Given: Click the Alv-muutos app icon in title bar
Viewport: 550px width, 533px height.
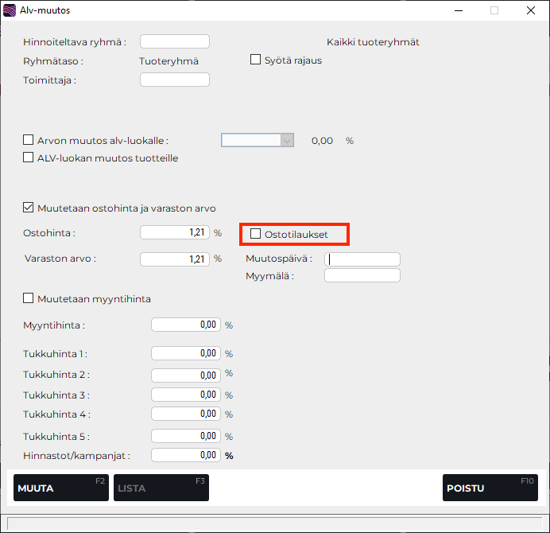Looking at the screenshot, I should (x=10, y=11).
